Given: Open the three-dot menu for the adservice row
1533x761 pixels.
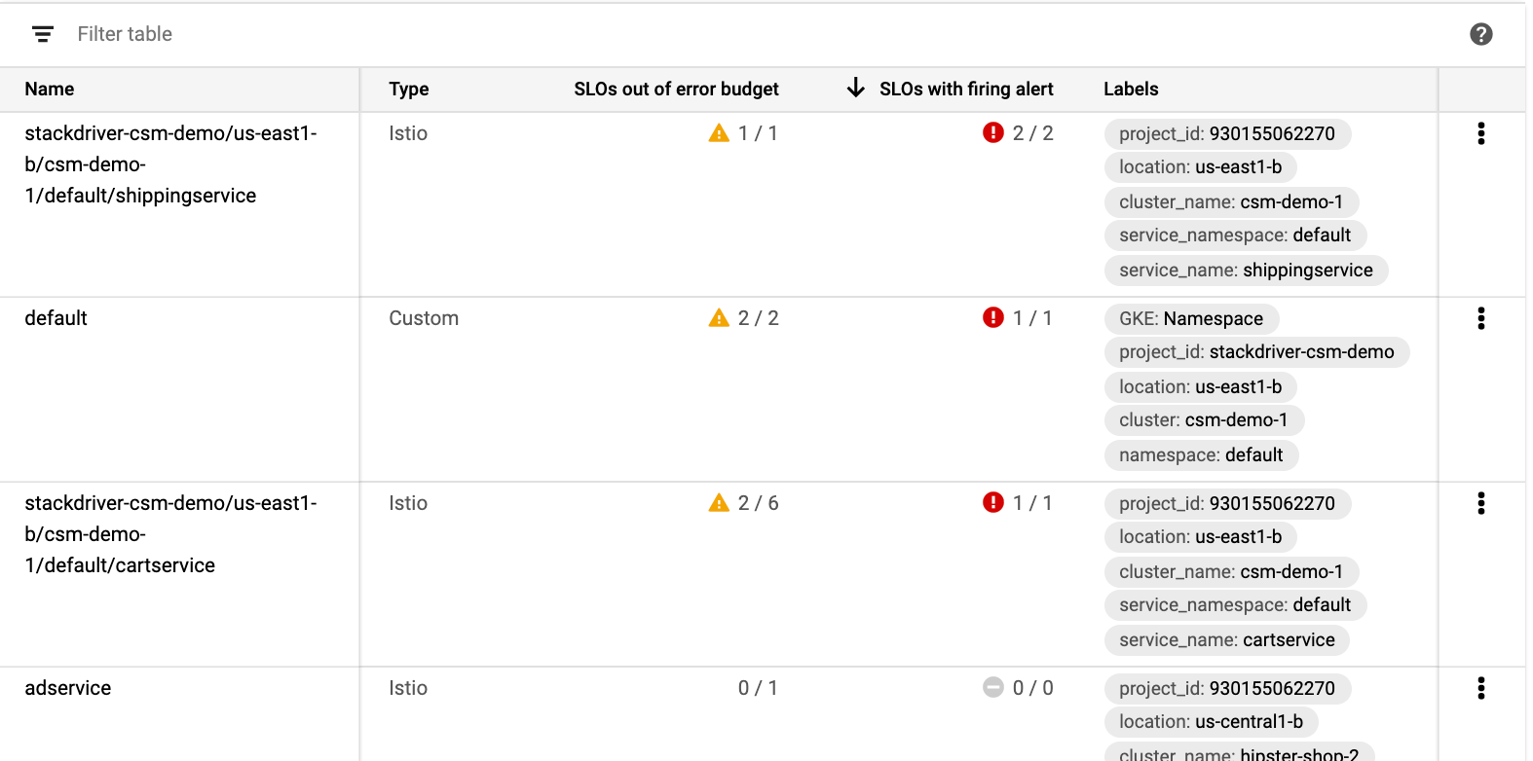Looking at the screenshot, I should tap(1481, 688).
